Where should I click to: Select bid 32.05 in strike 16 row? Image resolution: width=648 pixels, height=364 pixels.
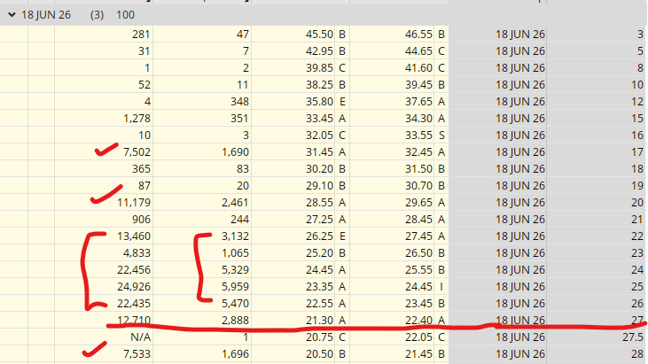click(x=319, y=136)
